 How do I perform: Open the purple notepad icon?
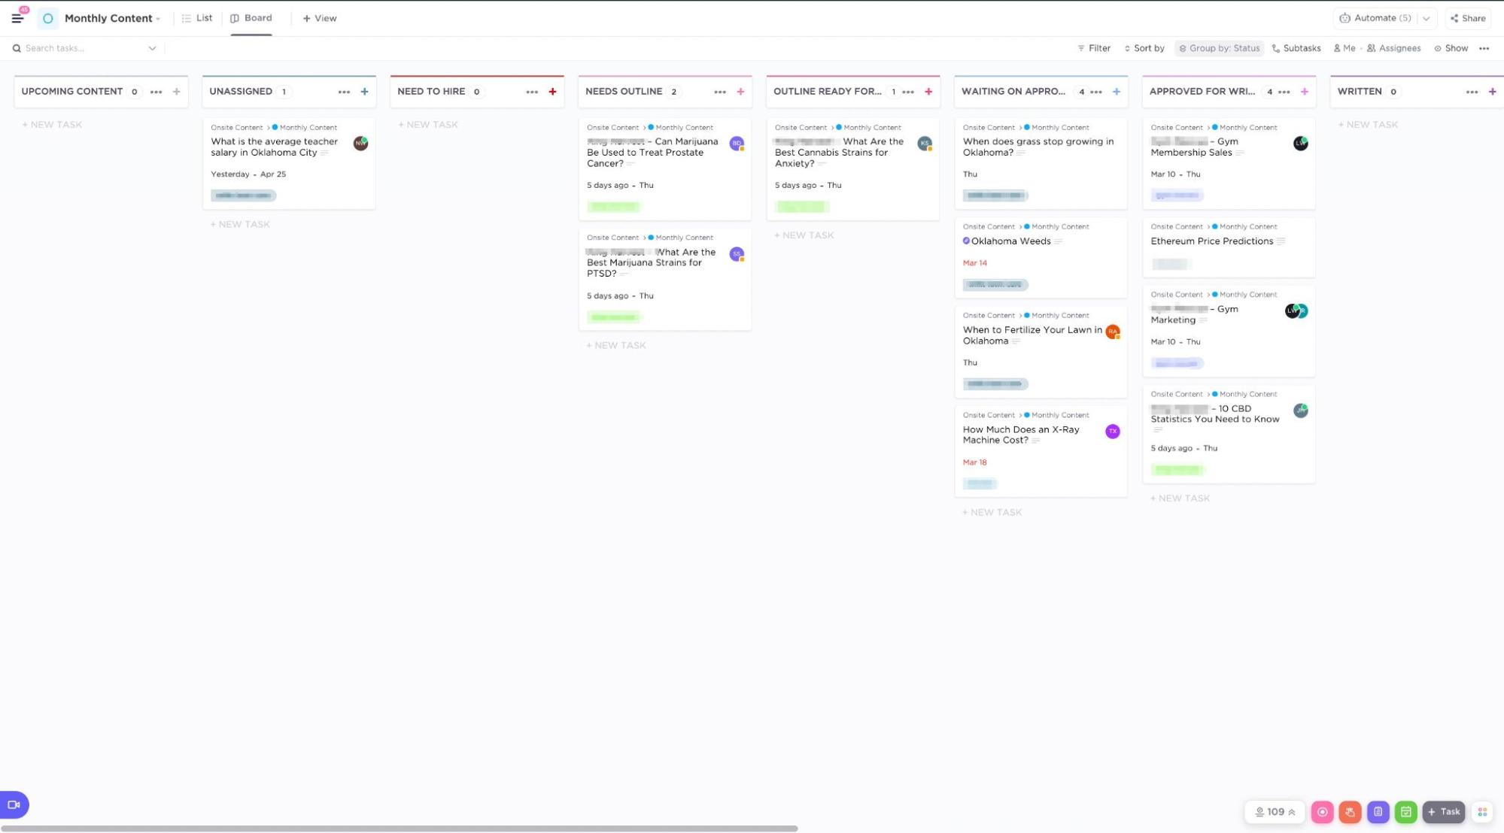(1378, 812)
